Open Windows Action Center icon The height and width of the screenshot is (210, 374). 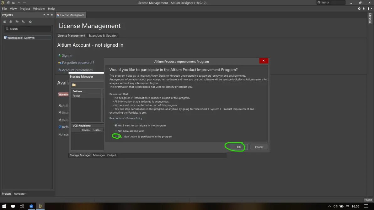[366, 206]
